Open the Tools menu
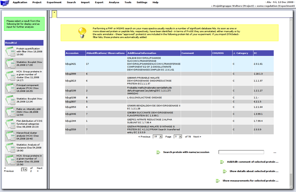Viewport: 296px width, 192px height. 128,2
